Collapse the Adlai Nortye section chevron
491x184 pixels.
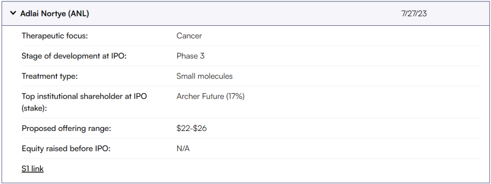click(13, 14)
